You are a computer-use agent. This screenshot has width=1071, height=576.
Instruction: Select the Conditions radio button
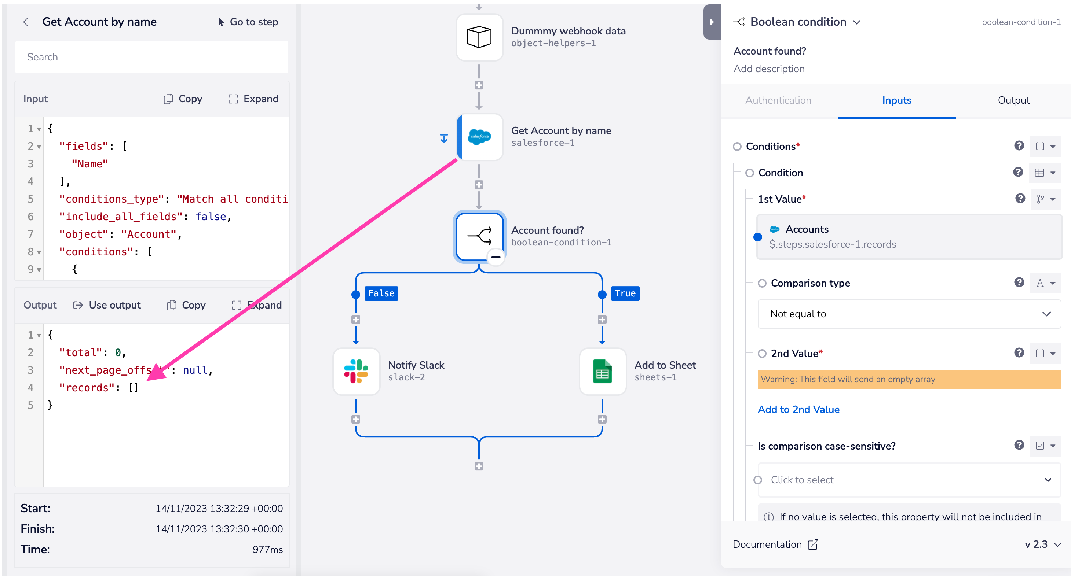coord(737,146)
